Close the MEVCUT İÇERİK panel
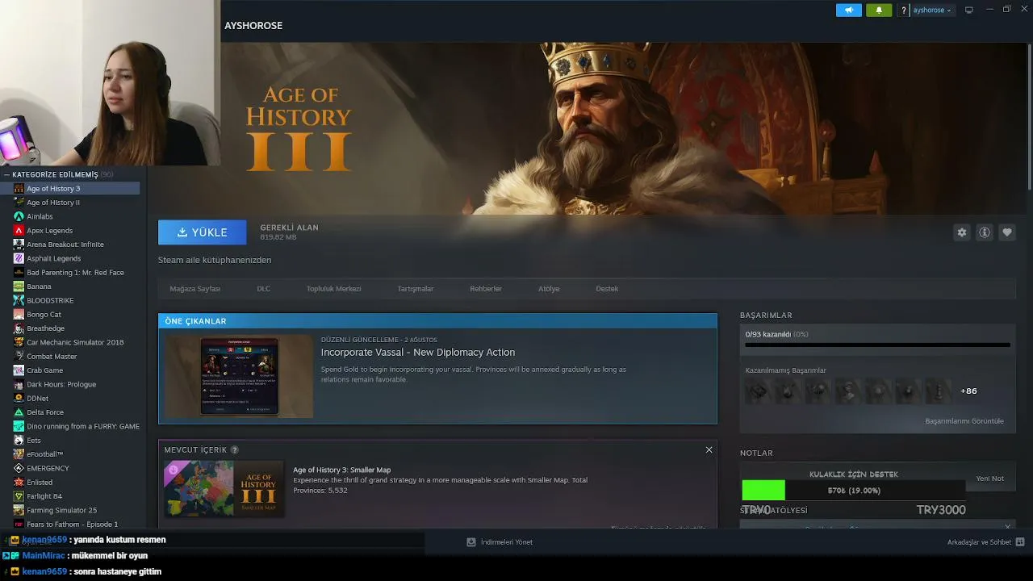The width and height of the screenshot is (1033, 581). coord(709,449)
